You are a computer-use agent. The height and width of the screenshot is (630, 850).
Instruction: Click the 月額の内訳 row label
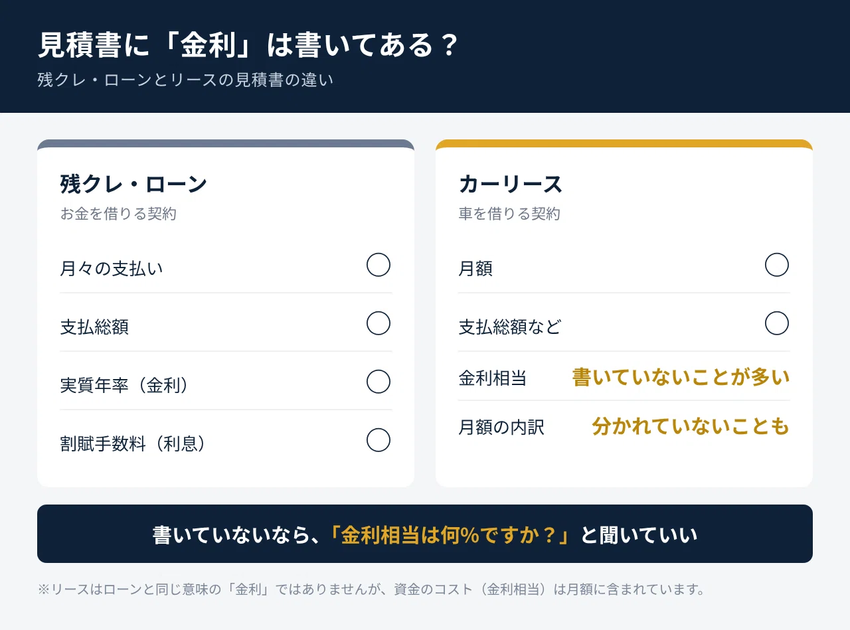[x=501, y=427]
